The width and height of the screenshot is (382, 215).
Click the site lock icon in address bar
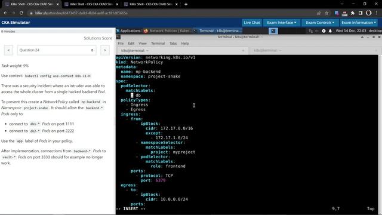coord(31,13)
